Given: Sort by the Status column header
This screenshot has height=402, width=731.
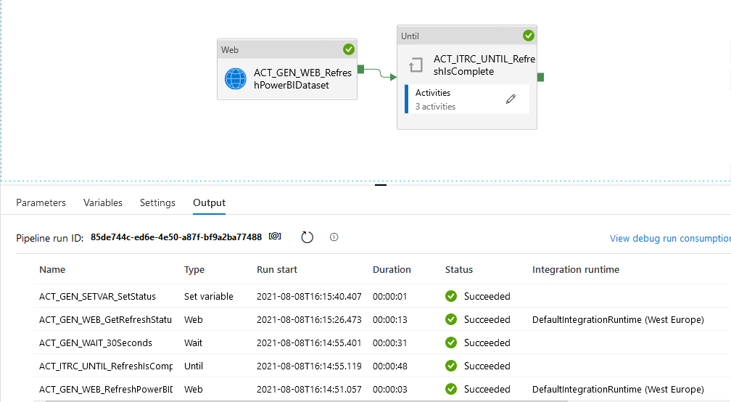Looking at the screenshot, I should tap(459, 269).
